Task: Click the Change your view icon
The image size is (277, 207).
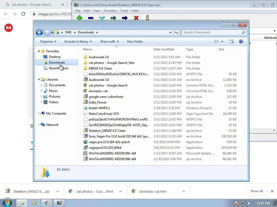Action: click(x=216, y=42)
